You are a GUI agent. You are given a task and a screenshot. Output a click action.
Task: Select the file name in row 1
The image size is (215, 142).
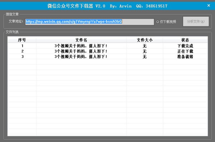pos(81,46)
